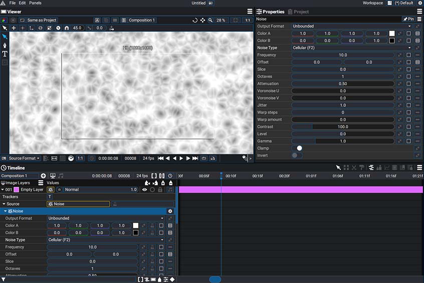Open the Workspace menu
Image resolution: width=424 pixels, height=283 pixels.
[372, 3]
